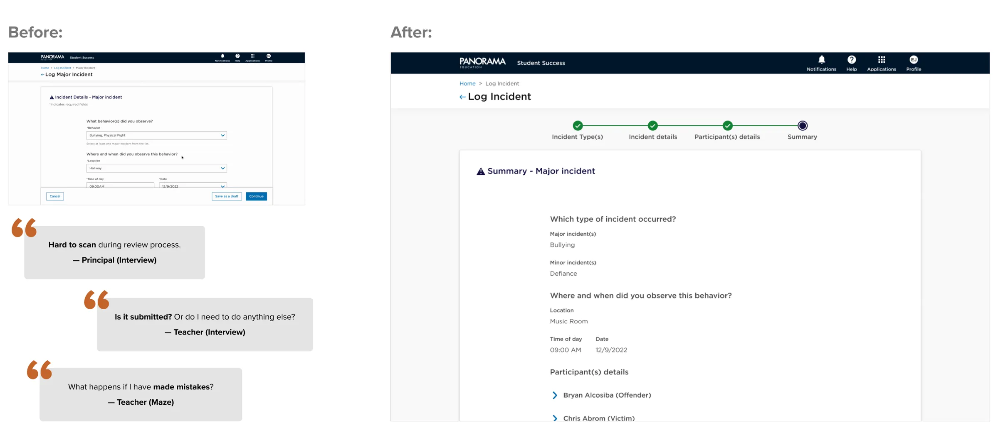The width and height of the screenshot is (998, 440).
Task: Click the Log Incident breadcrumb text in After screen
Action: (x=502, y=83)
